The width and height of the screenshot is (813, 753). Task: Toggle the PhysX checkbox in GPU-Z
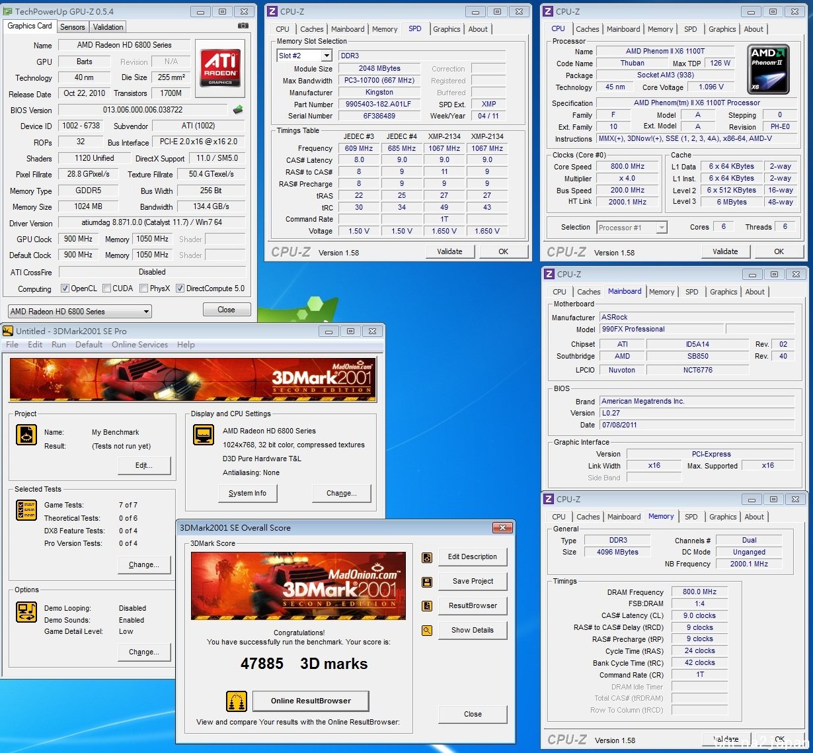click(x=143, y=288)
